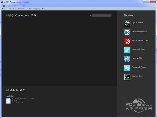Open existing model with folder icon
The width and height of the screenshot is (157, 118).
point(21,90)
